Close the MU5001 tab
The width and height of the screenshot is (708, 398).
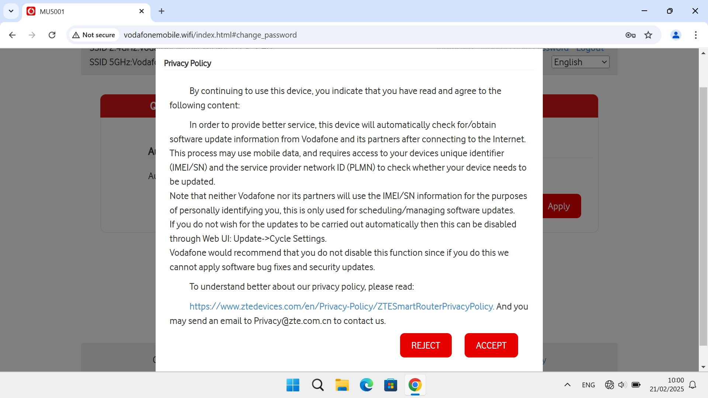pos(142,11)
